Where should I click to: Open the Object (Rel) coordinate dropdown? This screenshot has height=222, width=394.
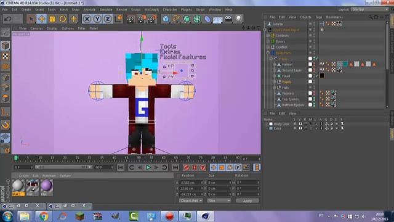pos(191,200)
